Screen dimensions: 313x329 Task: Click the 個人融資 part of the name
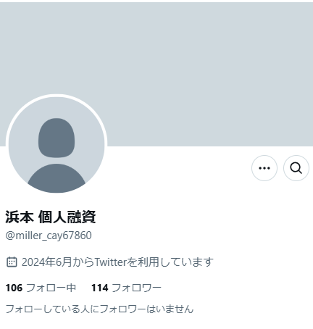67,217
